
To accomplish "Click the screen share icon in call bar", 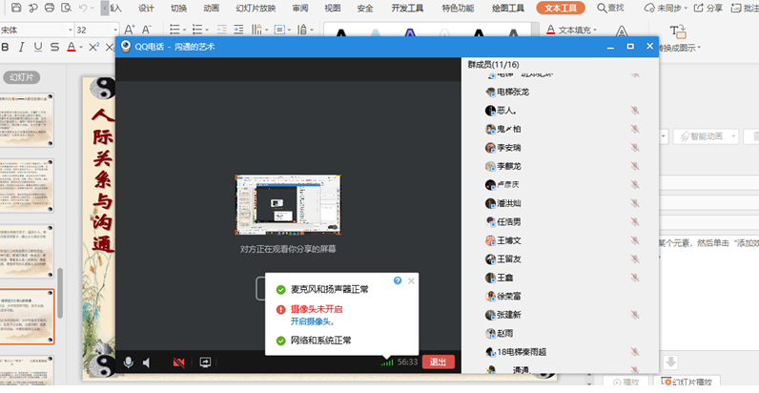I will 204,362.
